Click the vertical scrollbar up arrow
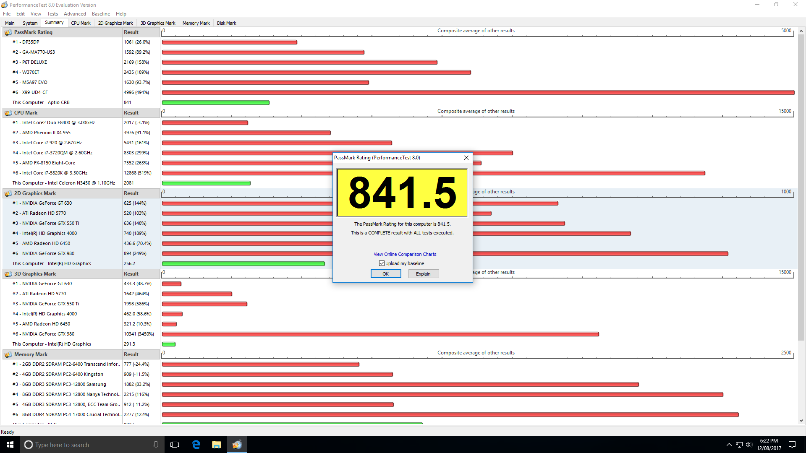The image size is (806, 453). [801, 31]
